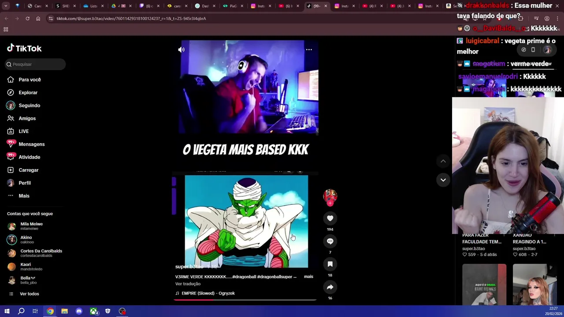Open the Windows Start menu

click(7, 311)
